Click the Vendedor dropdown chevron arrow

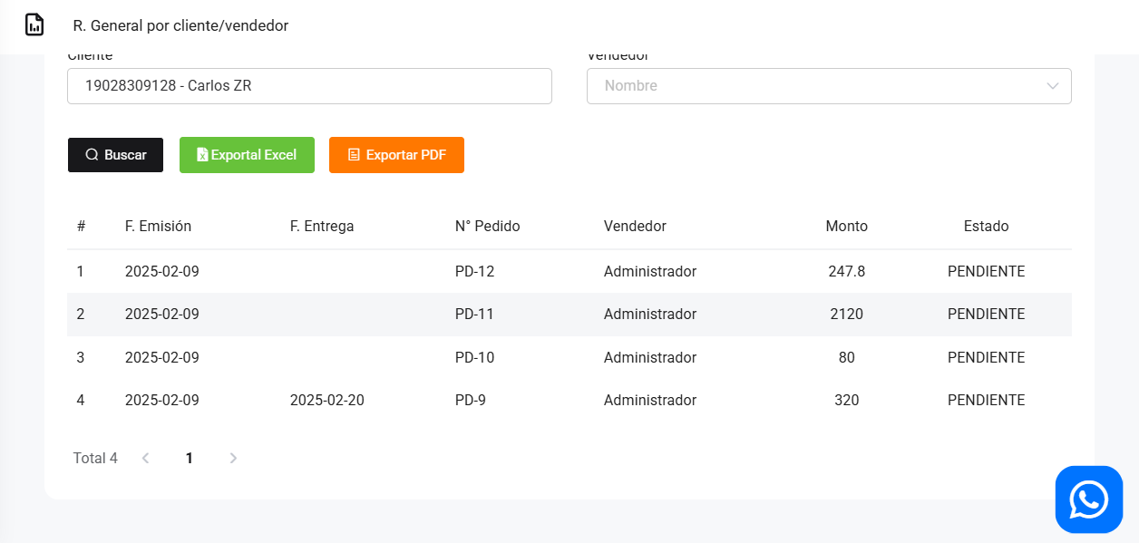click(1052, 86)
